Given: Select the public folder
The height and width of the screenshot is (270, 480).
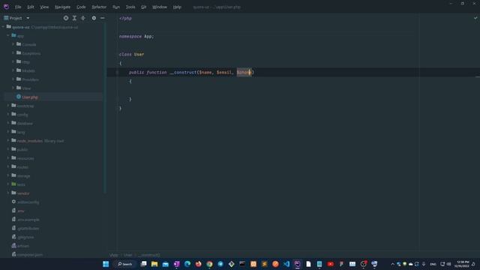Looking at the screenshot, I should [22, 149].
